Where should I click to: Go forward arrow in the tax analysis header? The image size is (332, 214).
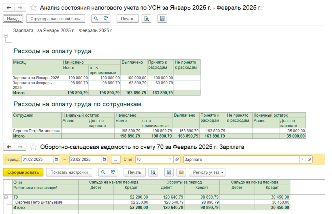(x=20, y=8)
